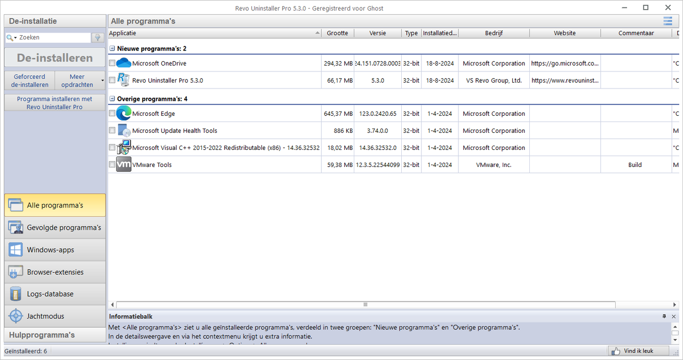The width and height of the screenshot is (683, 360).
Task: Sort by the Bedrijf column
Action: [494, 33]
